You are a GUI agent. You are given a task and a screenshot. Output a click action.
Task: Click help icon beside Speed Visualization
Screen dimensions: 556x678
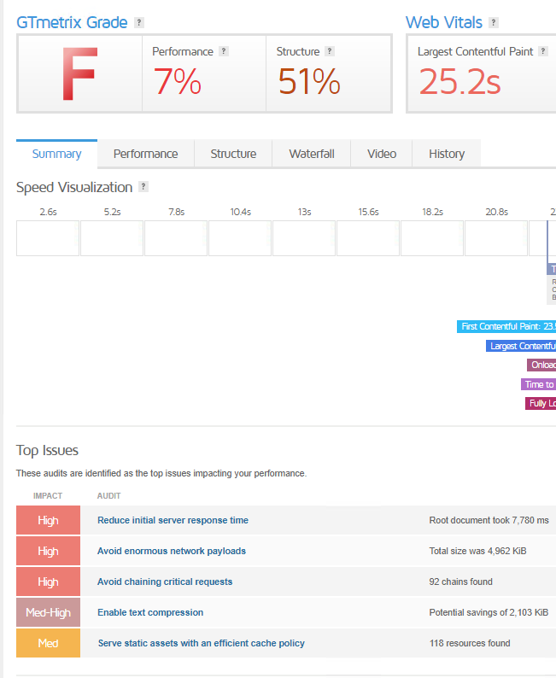[x=143, y=187]
